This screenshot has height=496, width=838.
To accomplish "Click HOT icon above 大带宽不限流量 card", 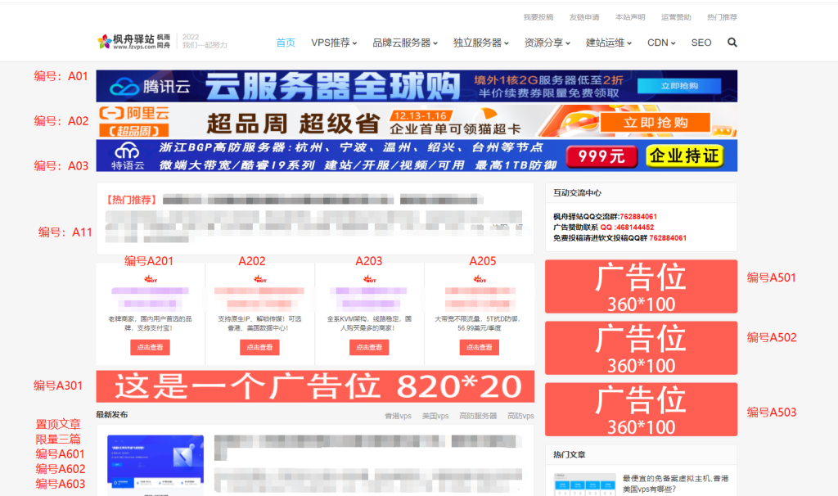I will pyautogui.click(x=480, y=278).
